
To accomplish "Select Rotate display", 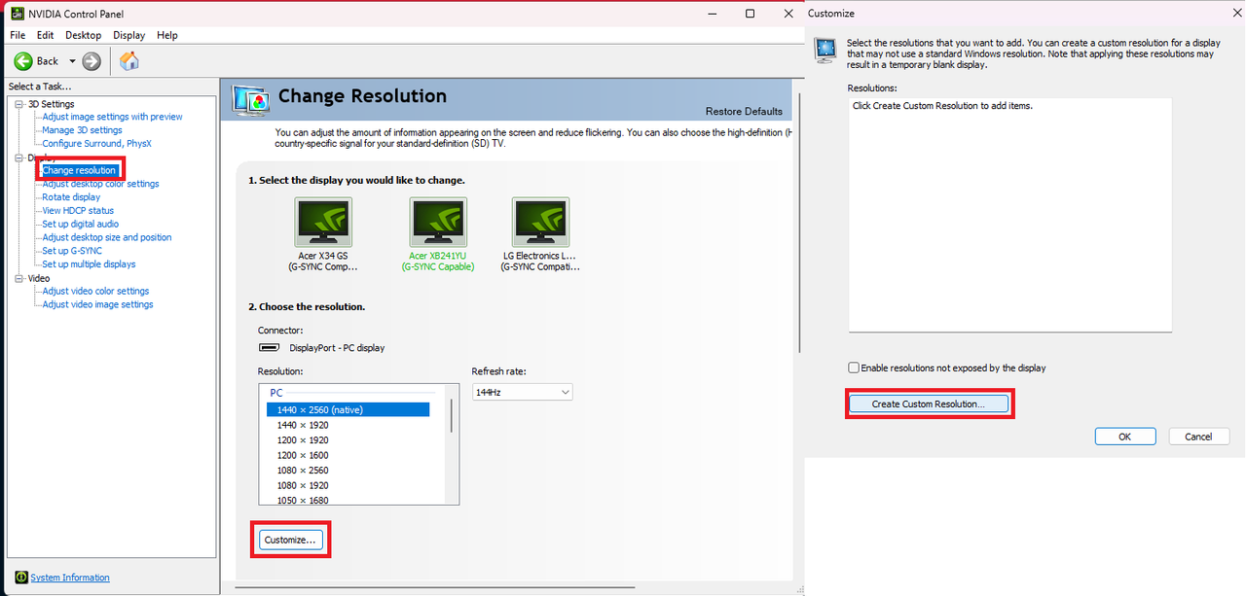I will pos(71,197).
